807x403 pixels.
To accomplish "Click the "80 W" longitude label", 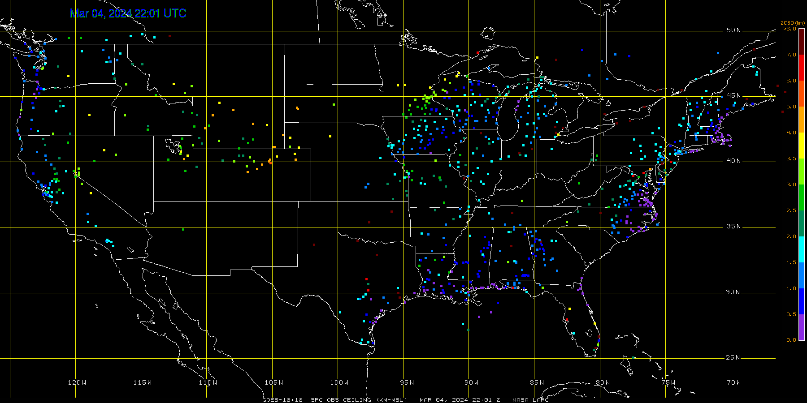I will pyautogui.click(x=603, y=382).
